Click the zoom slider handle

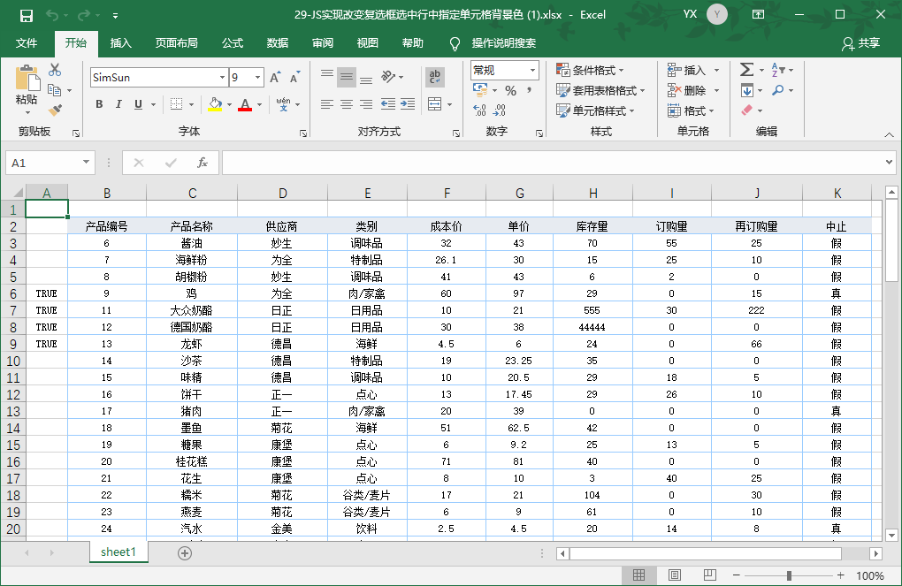[789, 575]
